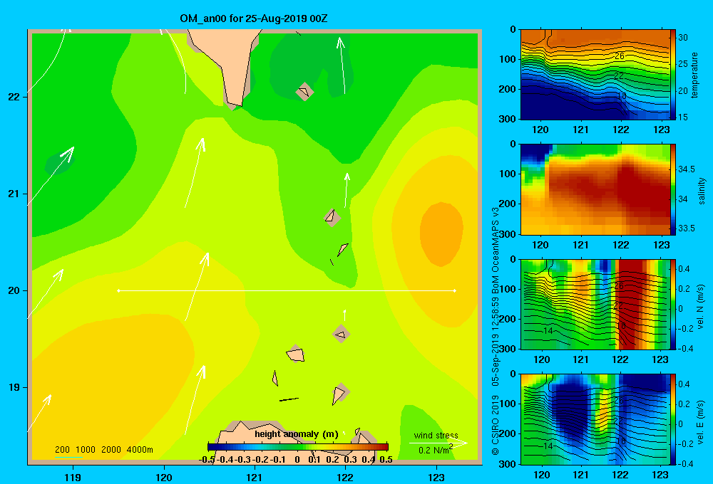Image resolution: width=713 pixels, height=484 pixels.
Task: Click the orange high-anomaly center near 123E
Action: coord(441,234)
